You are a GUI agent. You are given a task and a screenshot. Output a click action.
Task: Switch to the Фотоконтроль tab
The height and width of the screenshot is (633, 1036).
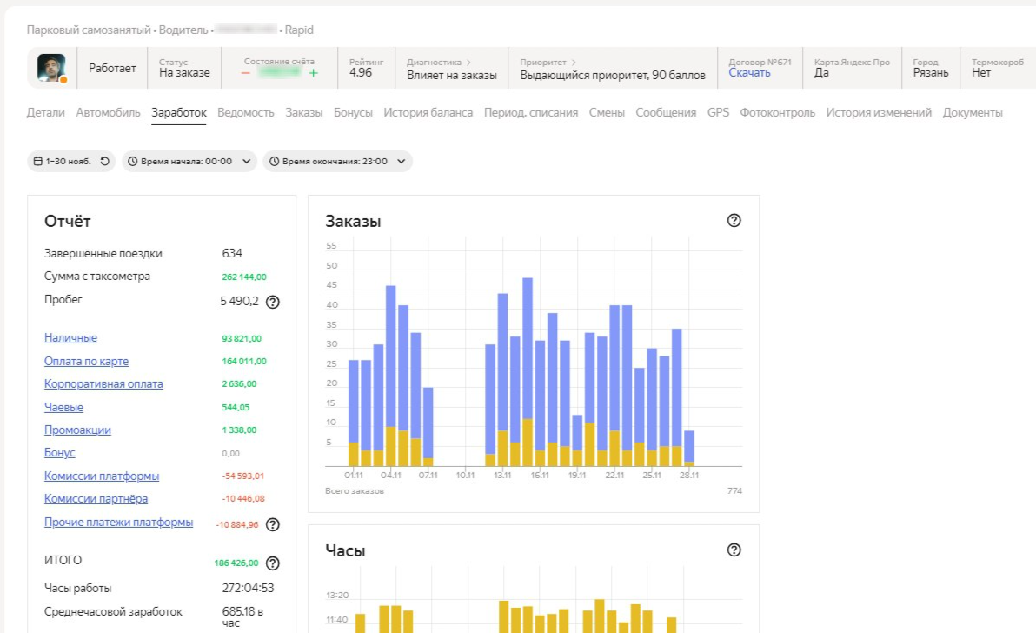[x=777, y=112]
